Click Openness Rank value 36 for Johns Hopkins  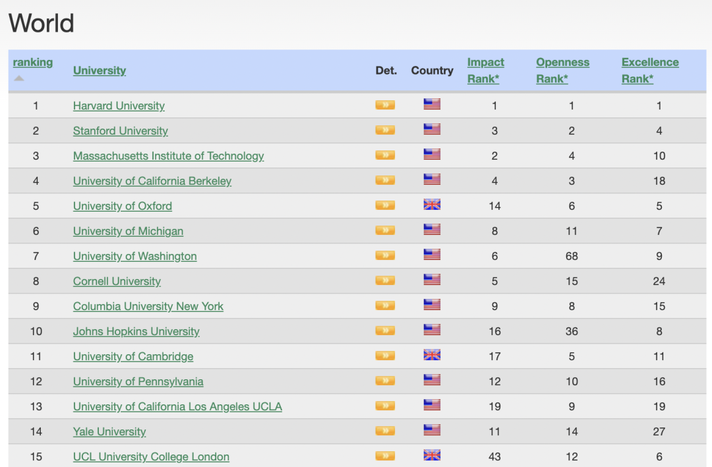point(572,331)
